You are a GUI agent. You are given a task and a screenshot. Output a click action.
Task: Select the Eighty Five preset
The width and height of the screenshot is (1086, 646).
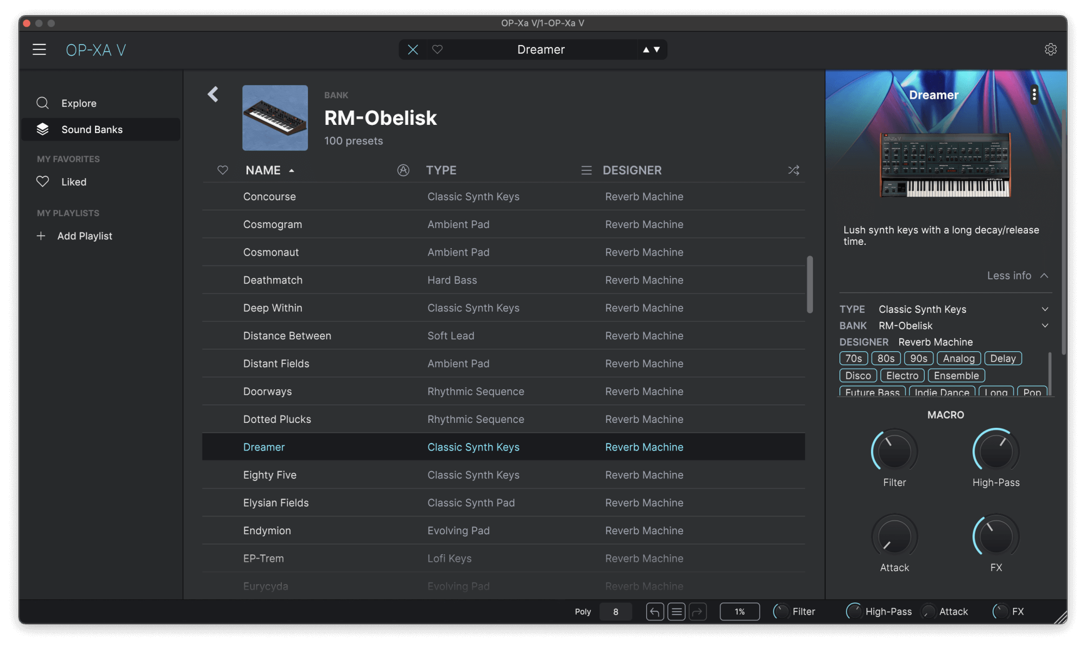click(270, 475)
